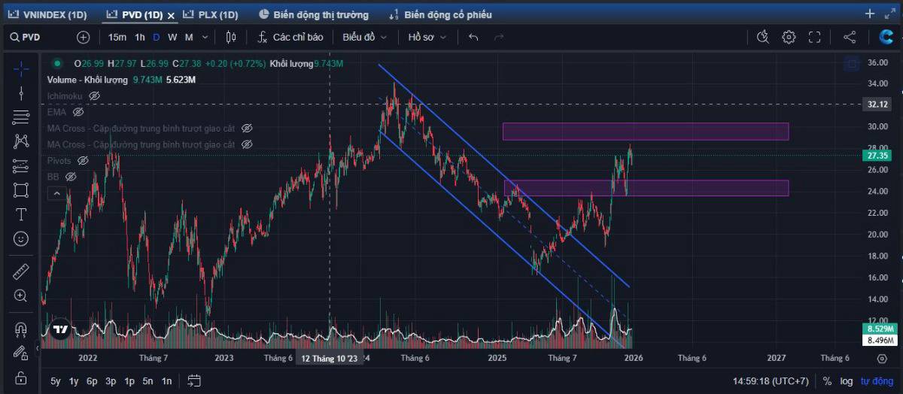The height and width of the screenshot is (394, 903).
Task: Show the hidden Ichimoku indicator
Action: [x=95, y=96]
